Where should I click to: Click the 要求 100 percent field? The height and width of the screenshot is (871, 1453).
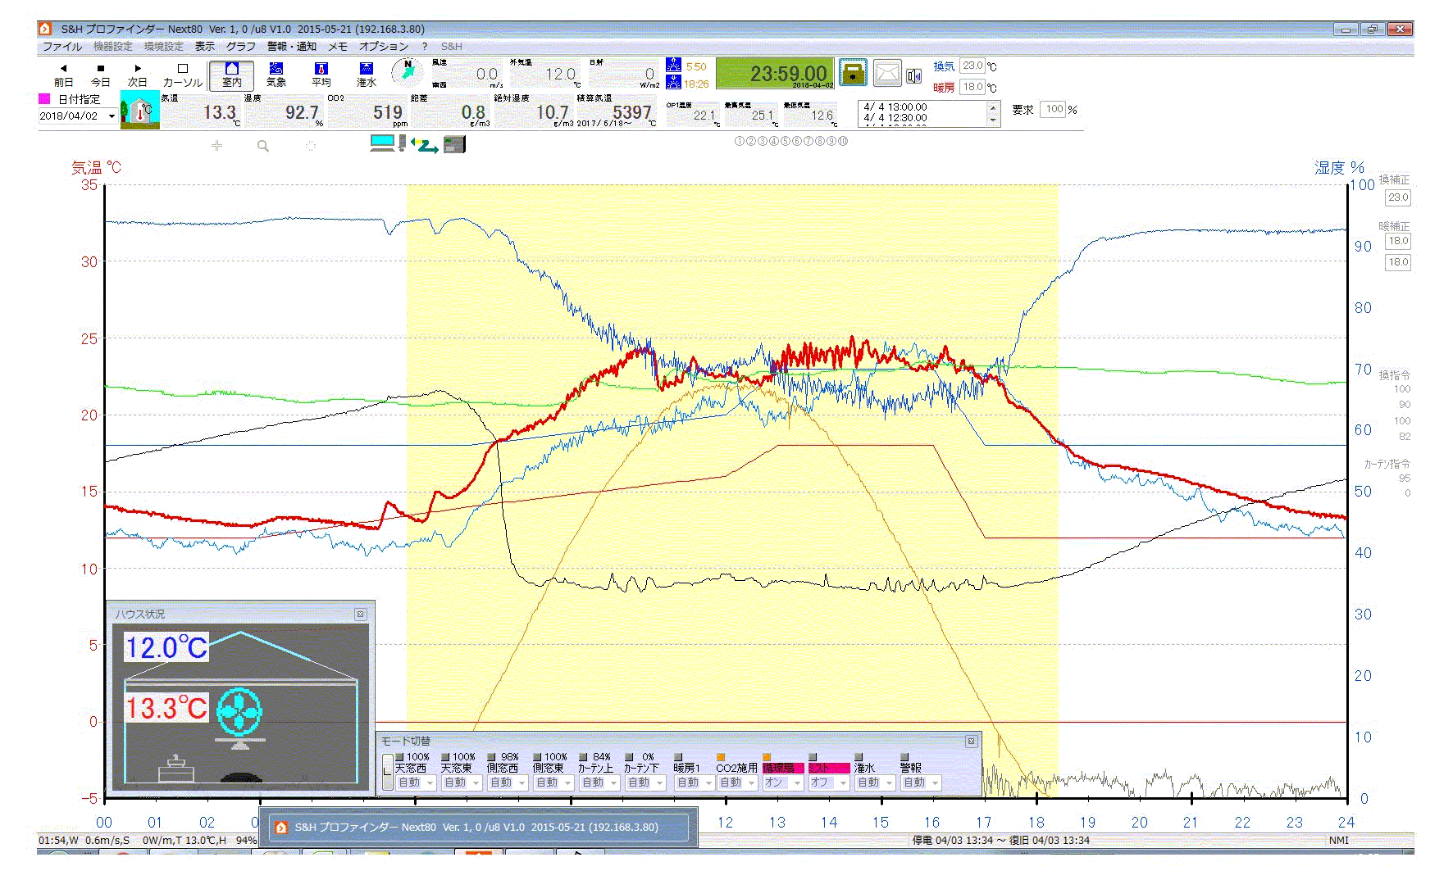pos(1053,109)
